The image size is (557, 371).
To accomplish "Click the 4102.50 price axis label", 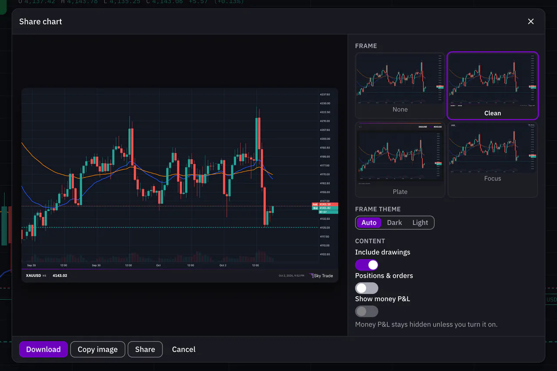I will [x=325, y=254].
